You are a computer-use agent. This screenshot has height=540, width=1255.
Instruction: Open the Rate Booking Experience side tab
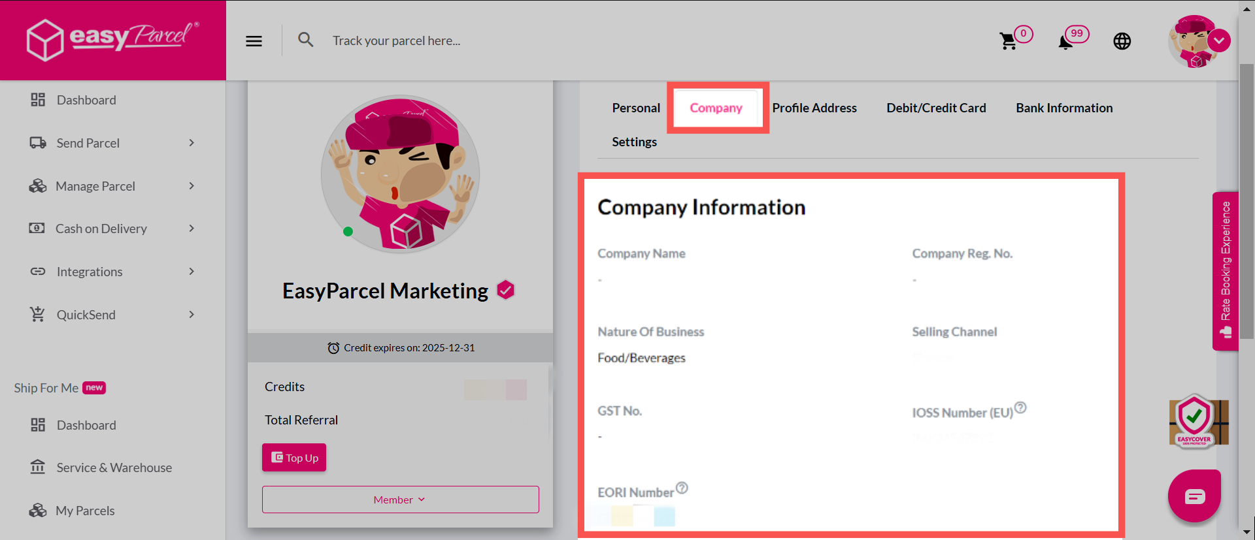coord(1226,271)
